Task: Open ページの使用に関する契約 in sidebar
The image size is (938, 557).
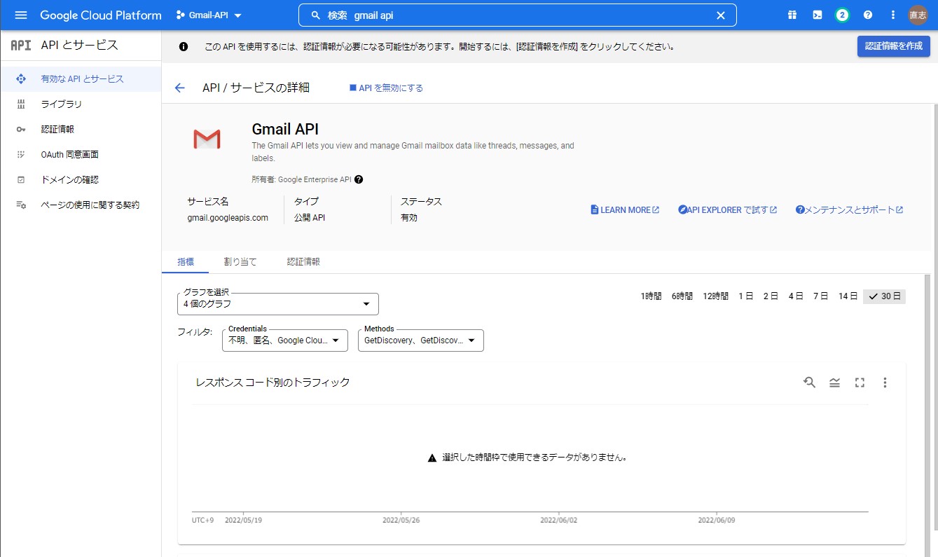Action: point(81,205)
